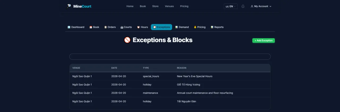Open Venues in top navigation

(169, 6)
